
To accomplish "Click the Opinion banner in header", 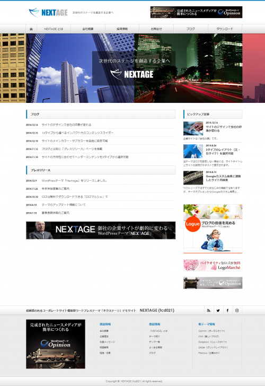I will pyautogui.click(x=196, y=12).
